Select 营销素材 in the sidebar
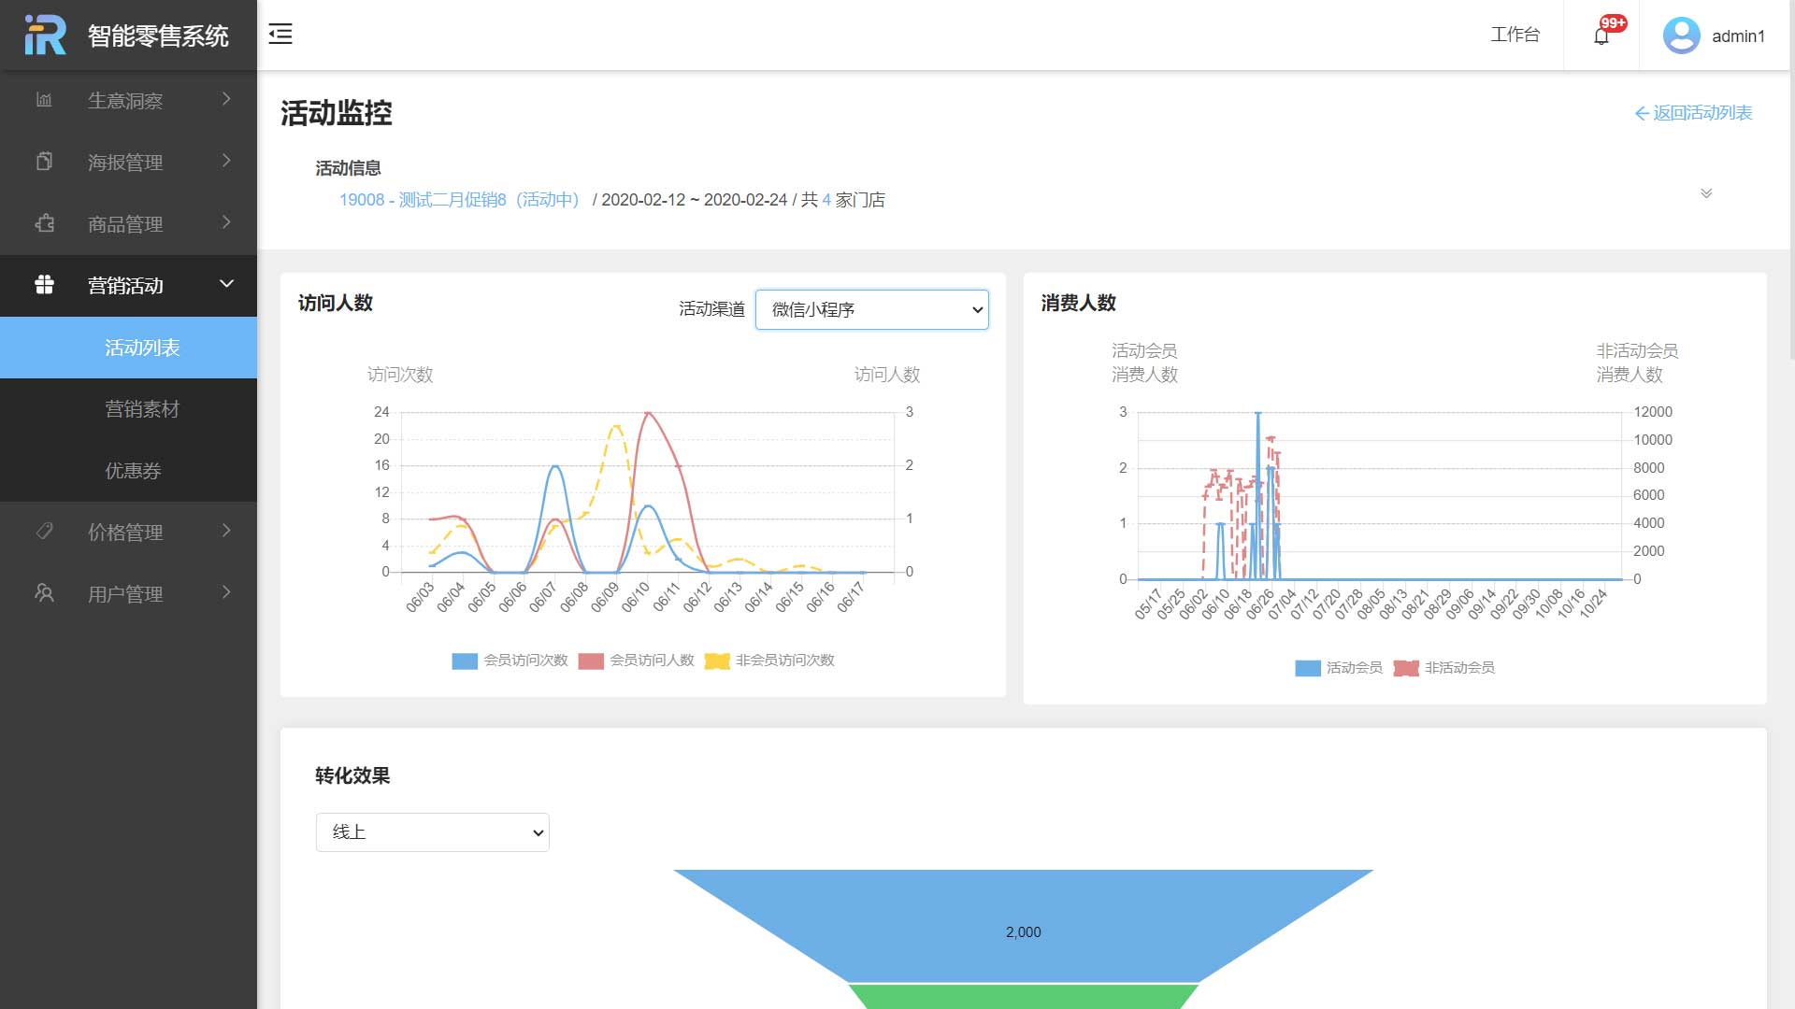1795x1009 pixels. 142,409
